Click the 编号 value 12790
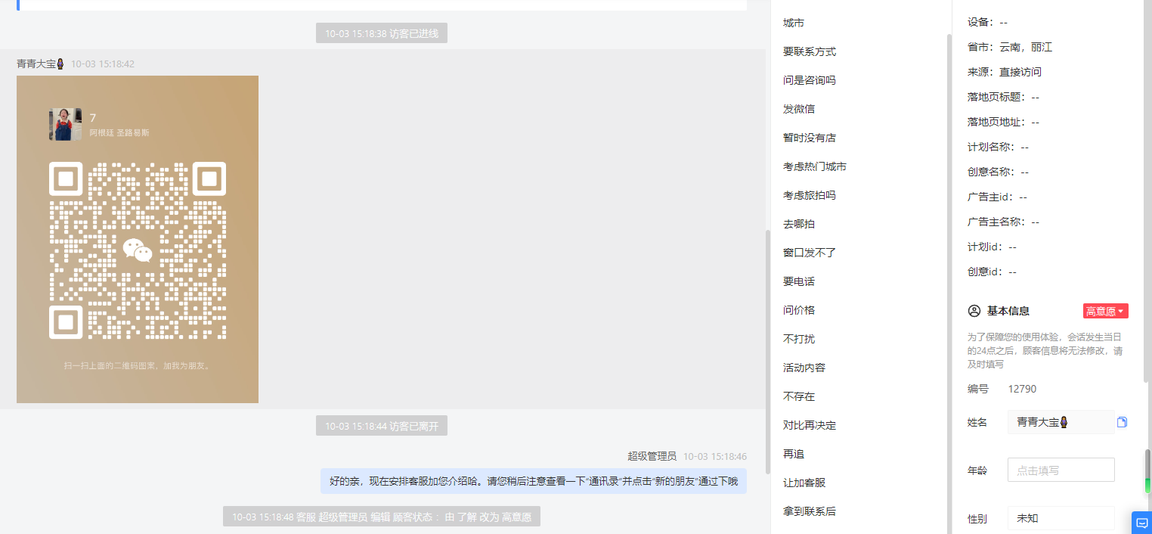This screenshot has height=534, width=1152. [1022, 389]
